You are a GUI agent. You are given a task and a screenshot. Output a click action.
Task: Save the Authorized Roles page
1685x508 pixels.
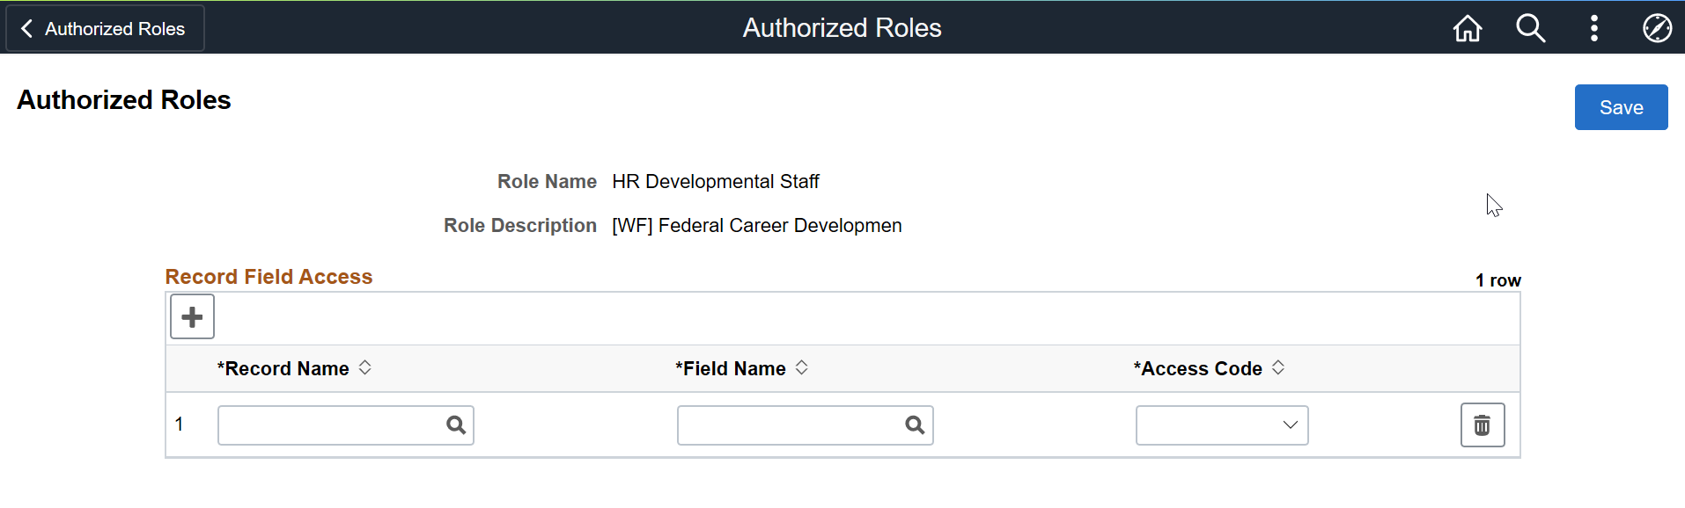(1621, 106)
